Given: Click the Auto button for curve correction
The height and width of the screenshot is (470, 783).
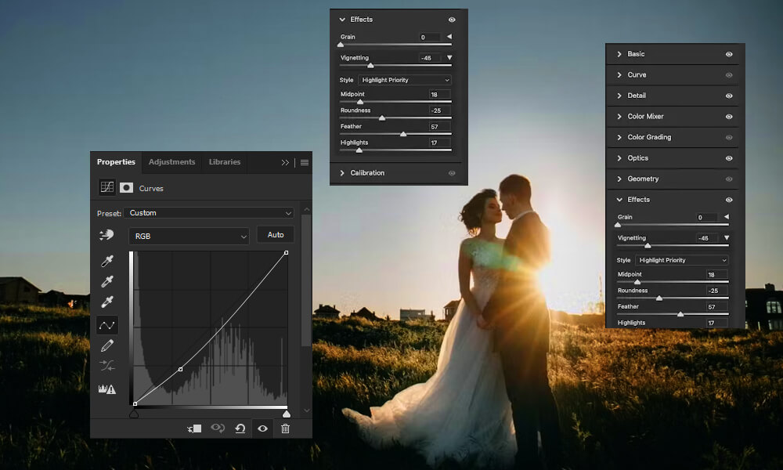Looking at the screenshot, I should click(x=276, y=234).
